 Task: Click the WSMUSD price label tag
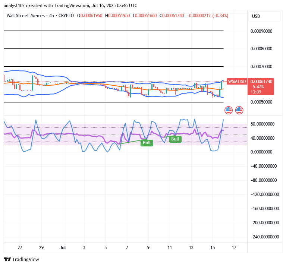tap(237, 82)
